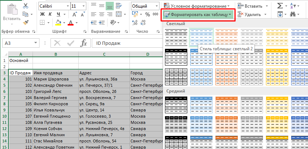308x149 pixels.
Task: Click the Percent Style icon
Action: tap(147, 15)
